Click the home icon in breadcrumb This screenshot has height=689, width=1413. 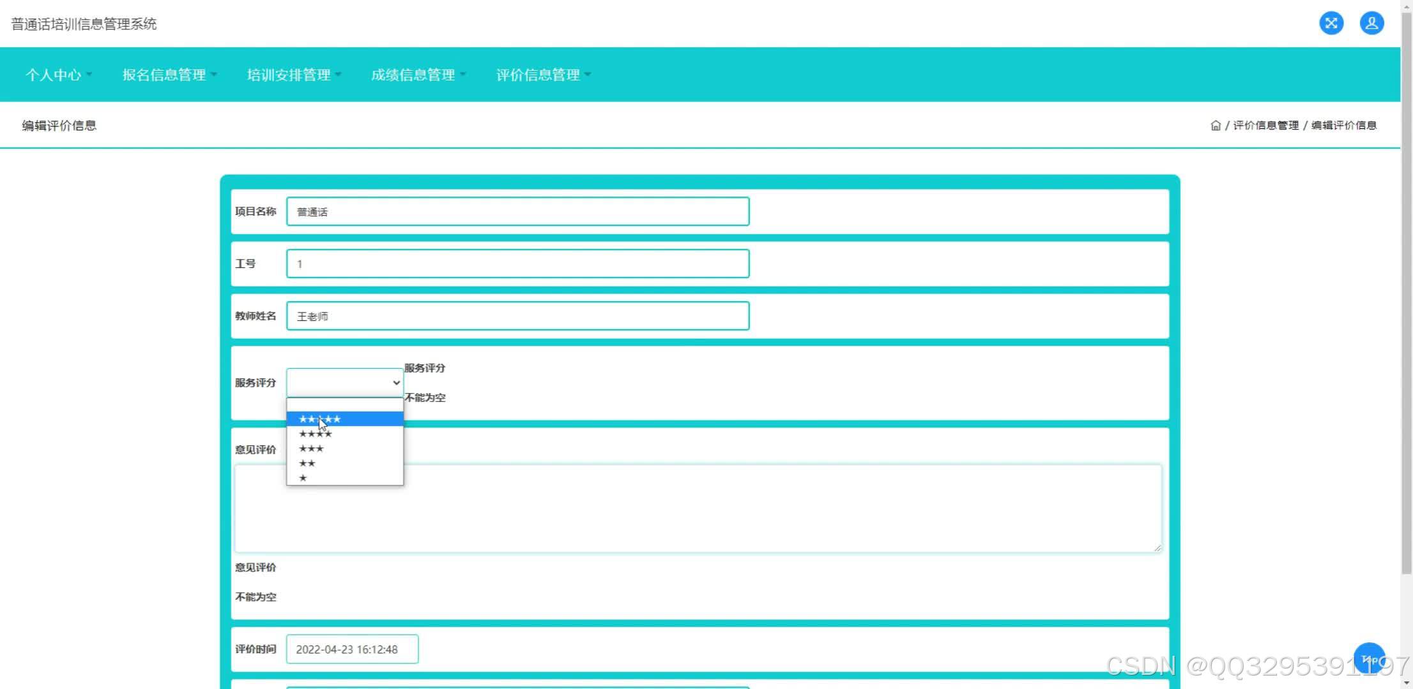pos(1216,126)
